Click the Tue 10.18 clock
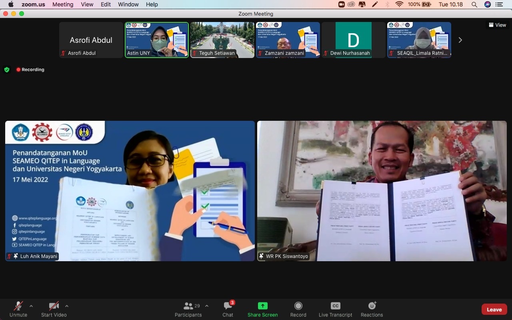Viewport: 512px width, 320px height. pos(451,4)
